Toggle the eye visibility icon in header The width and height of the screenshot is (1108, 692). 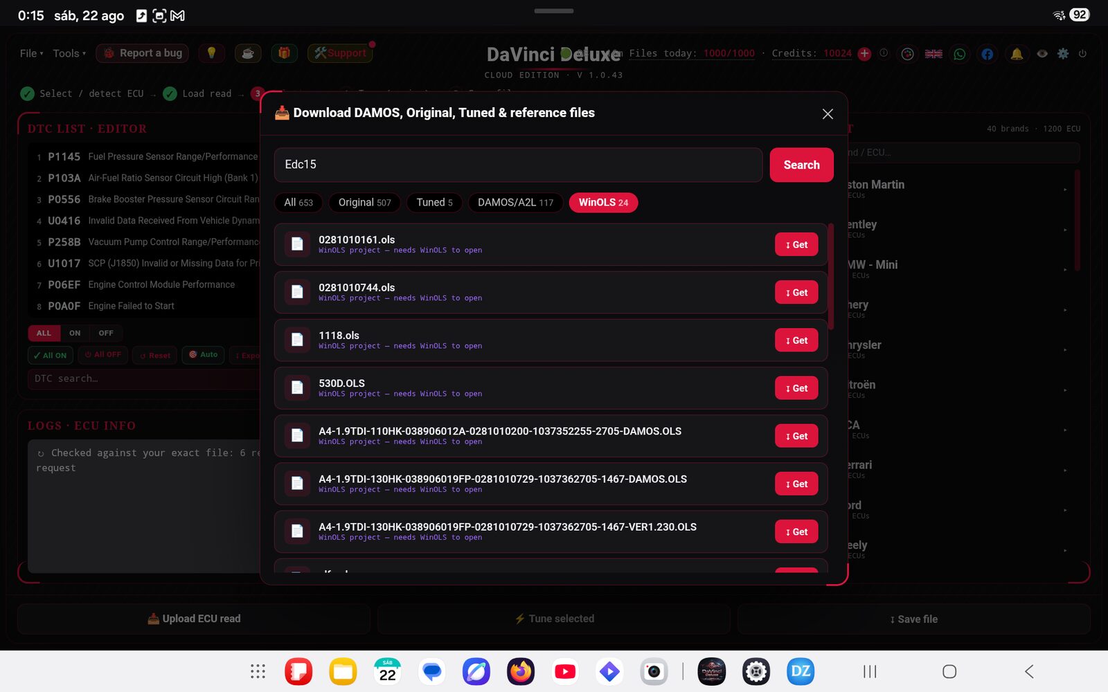coord(1042,53)
